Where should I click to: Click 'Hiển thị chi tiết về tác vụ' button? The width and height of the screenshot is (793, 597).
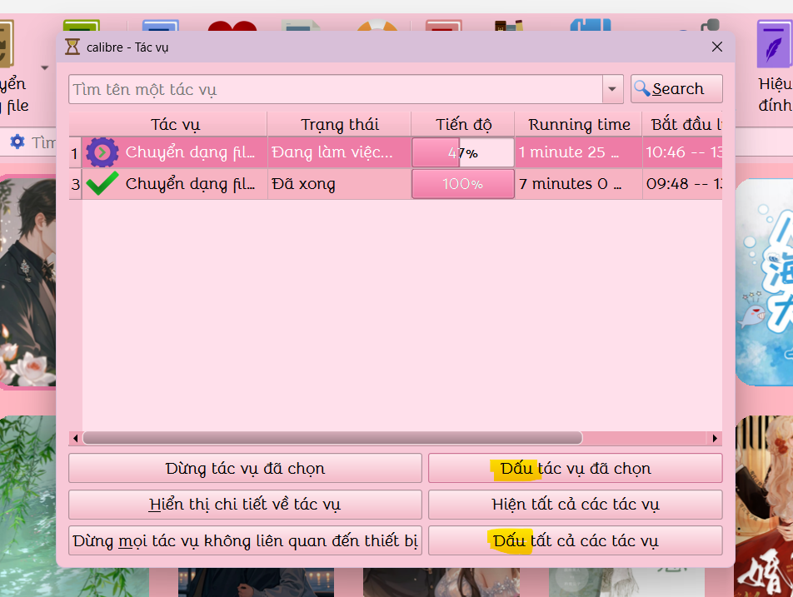[245, 505]
